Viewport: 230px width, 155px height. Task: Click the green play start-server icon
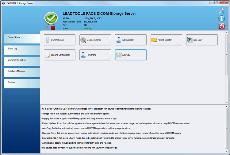coord(47,28)
